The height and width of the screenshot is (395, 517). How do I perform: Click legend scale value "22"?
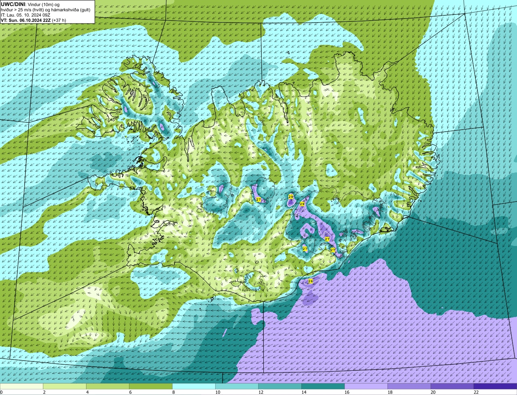(x=476, y=392)
